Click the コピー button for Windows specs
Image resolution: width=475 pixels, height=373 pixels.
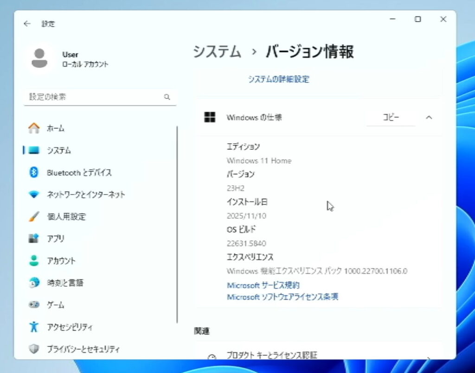[391, 118]
